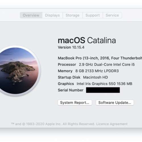The width and height of the screenshot is (142, 142).
Task: Click the Macintosh HD startup disk value
Action: tap(95, 77)
